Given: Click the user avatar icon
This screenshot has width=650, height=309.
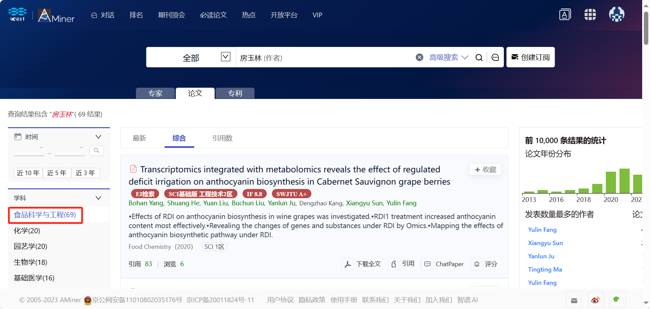Looking at the screenshot, I should pyautogui.click(x=616, y=15).
